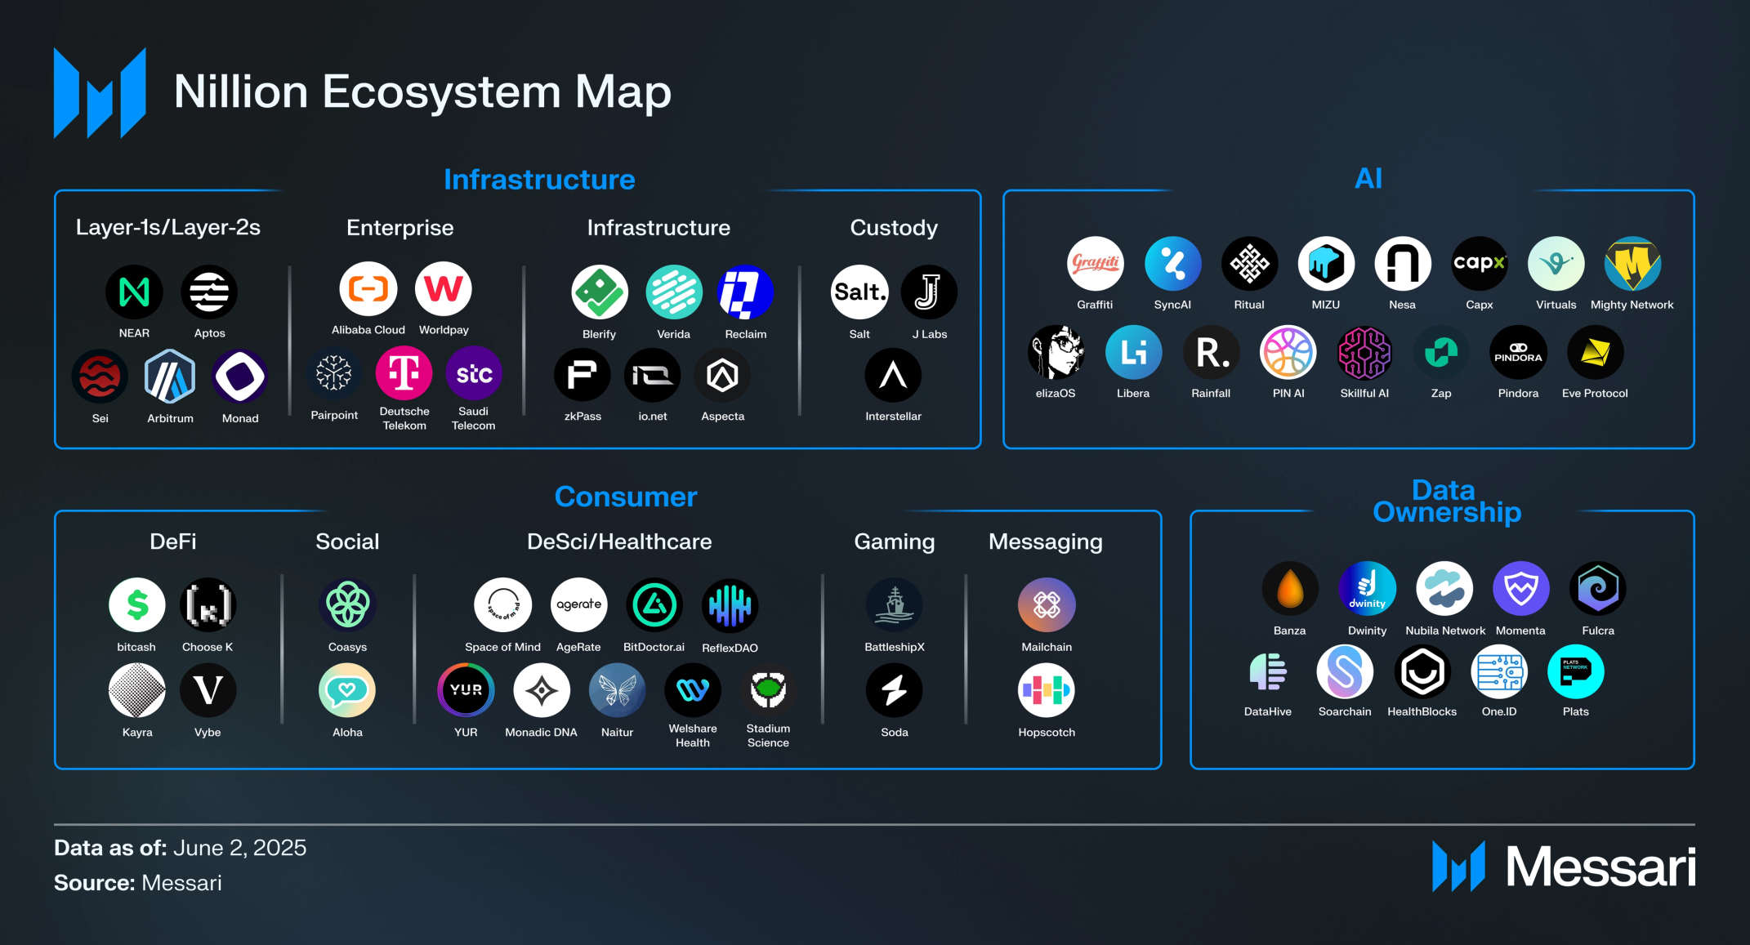Open the Nesa logo
The image size is (1750, 945).
click(1403, 263)
